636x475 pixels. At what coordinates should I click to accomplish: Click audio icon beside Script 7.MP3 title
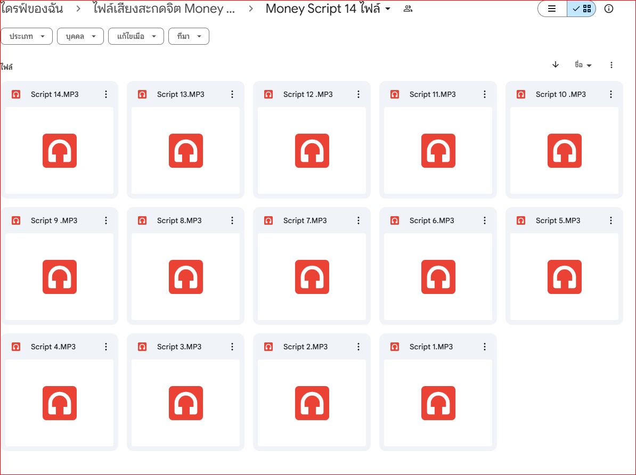click(x=268, y=220)
